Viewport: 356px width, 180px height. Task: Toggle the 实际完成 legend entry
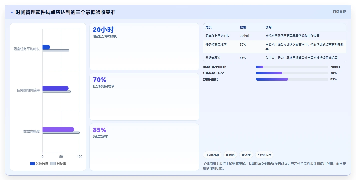click(39, 163)
